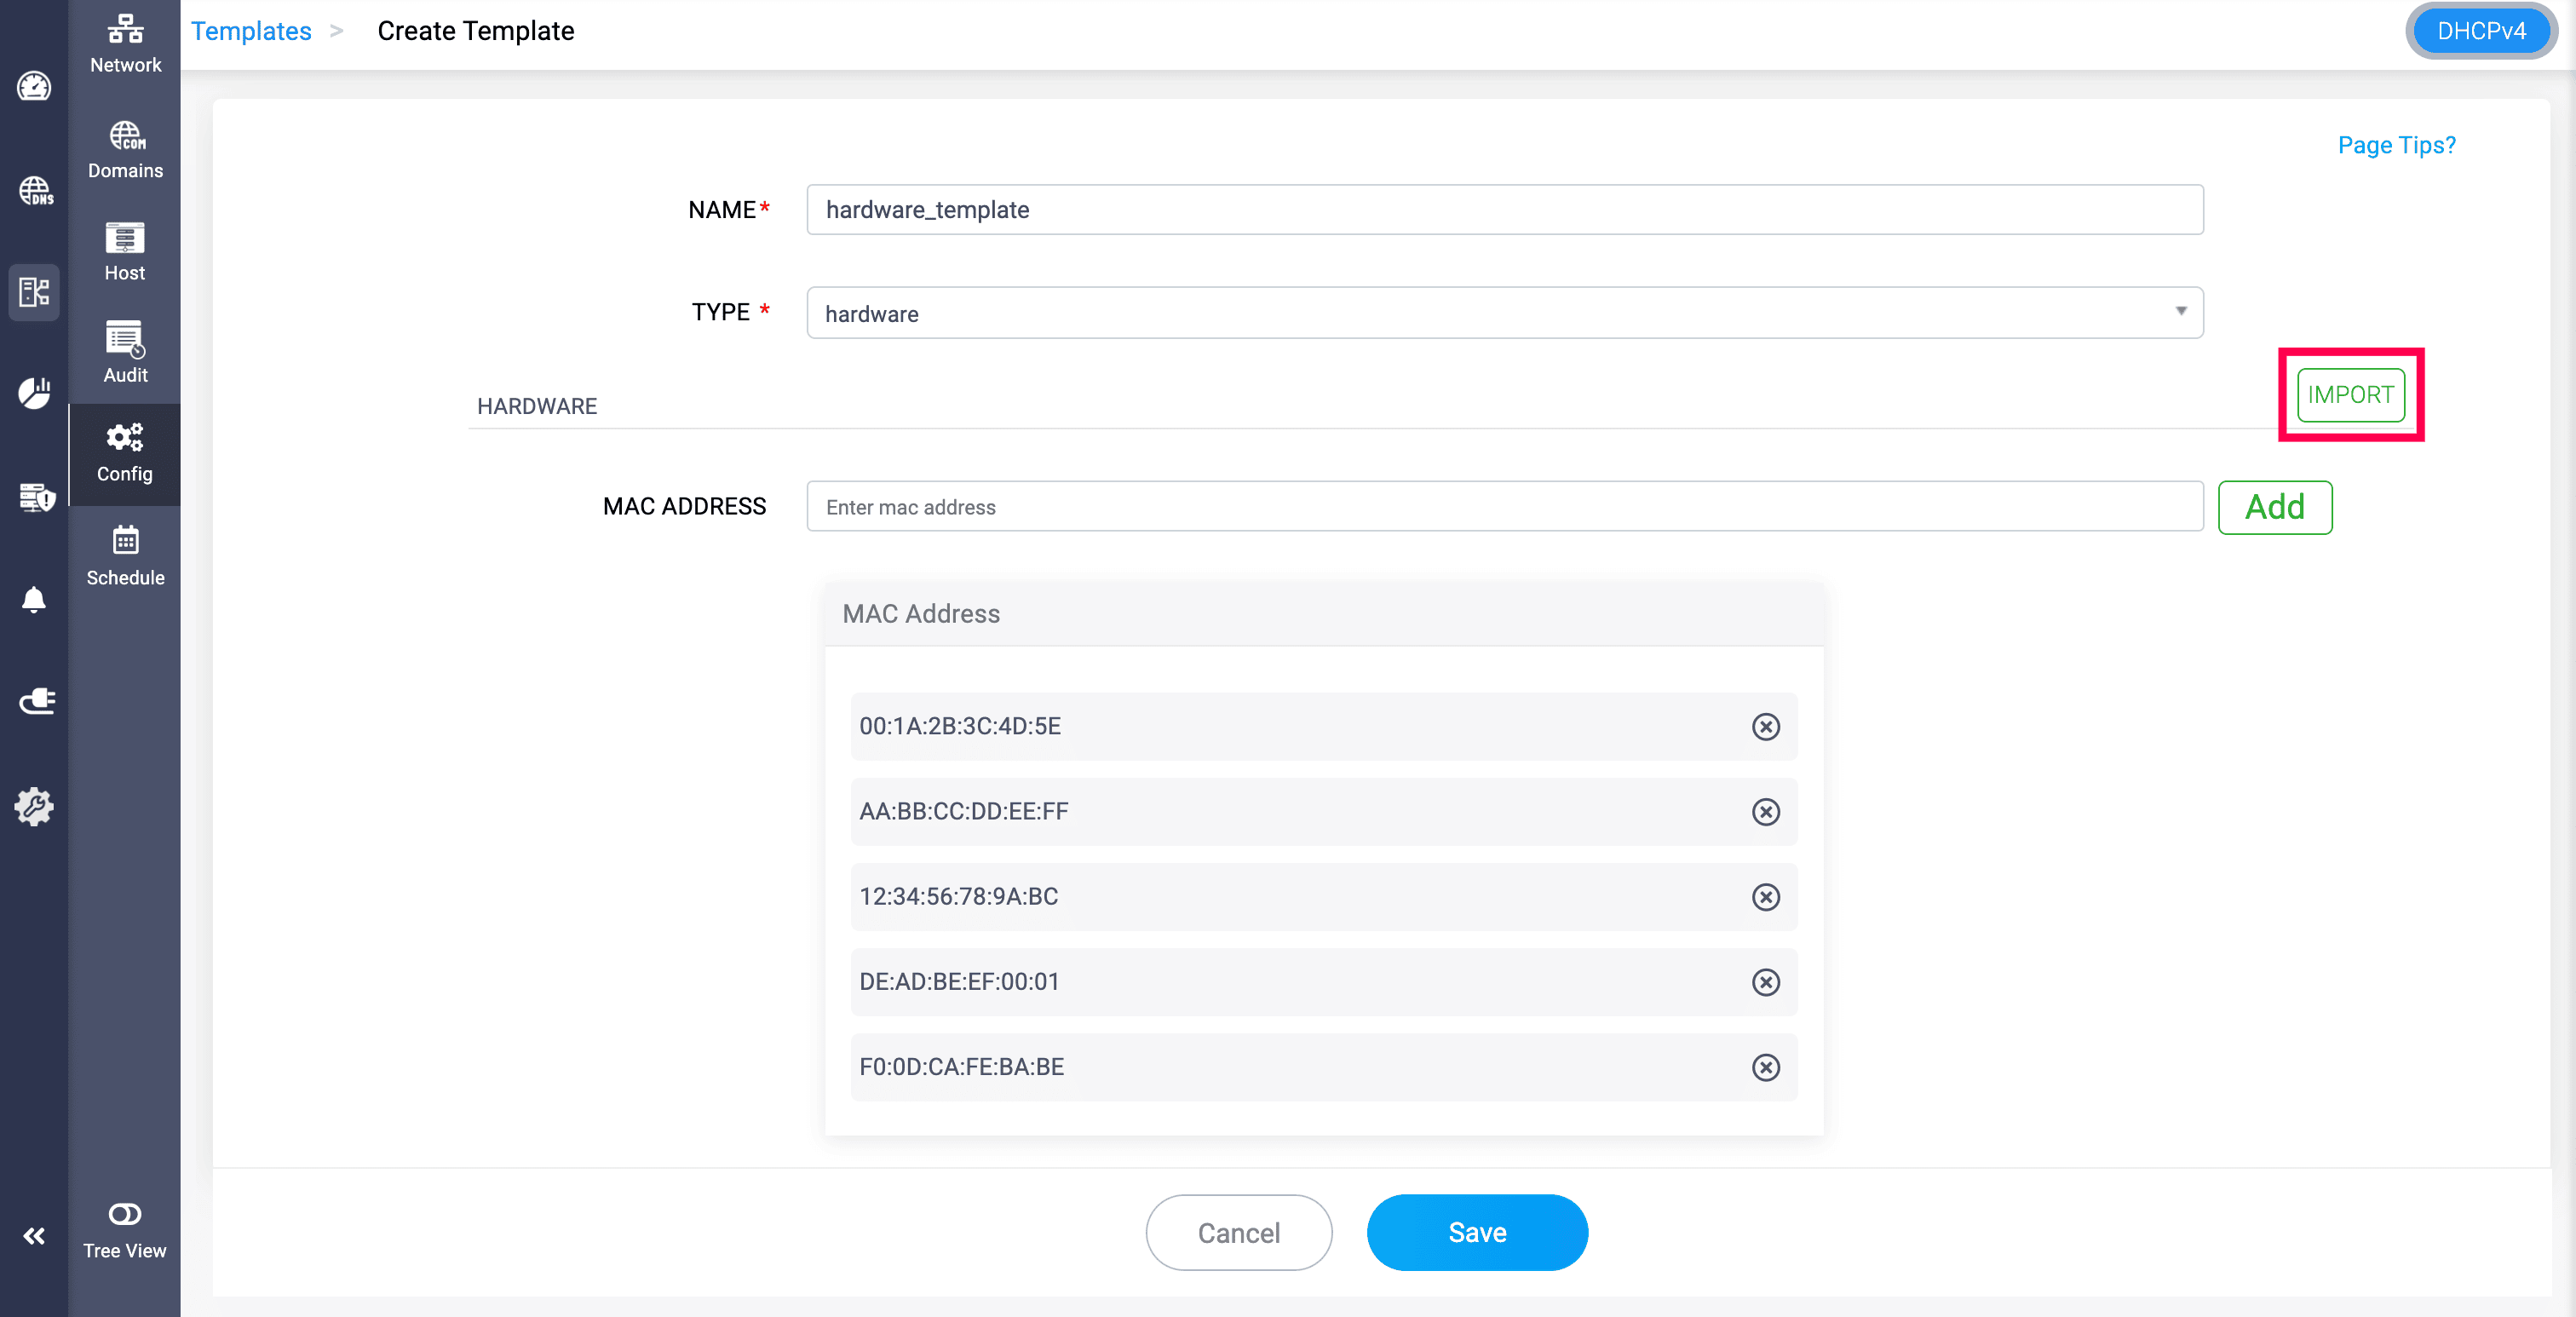Click the DNS globe sidebar icon
The height and width of the screenshot is (1317, 2576).
(35, 190)
